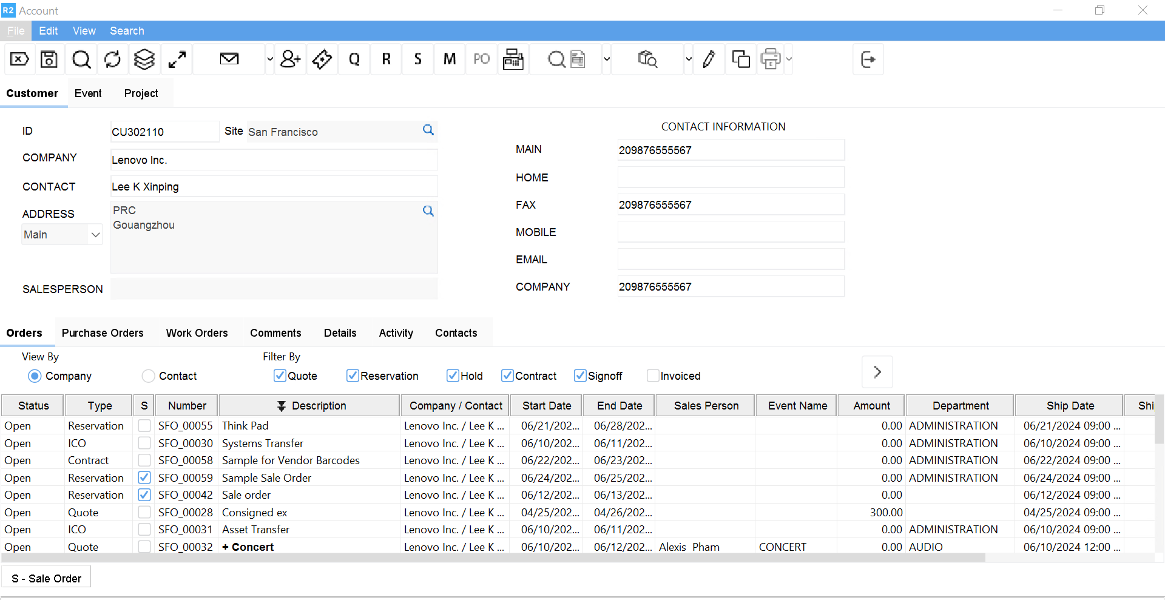This screenshot has height=600, width=1165.
Task: Expand more filters with right chevron
Action: 877,372
